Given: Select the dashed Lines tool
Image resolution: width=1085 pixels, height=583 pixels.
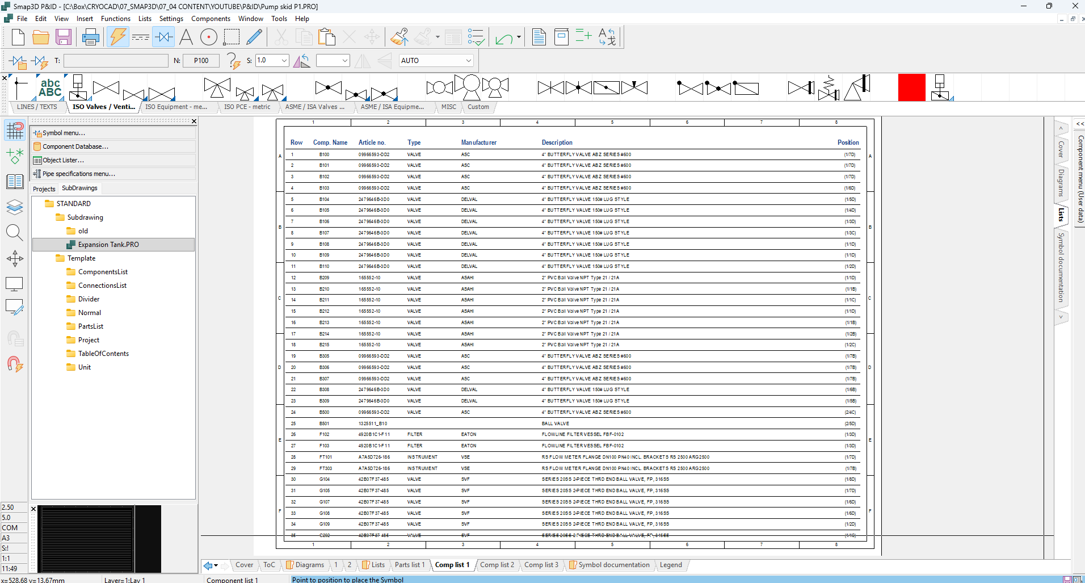Looking at the screenshot, I should pos(140,37).
